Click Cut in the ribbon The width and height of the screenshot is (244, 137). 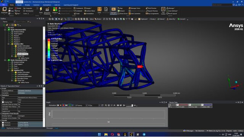click(x=11, y=8)
